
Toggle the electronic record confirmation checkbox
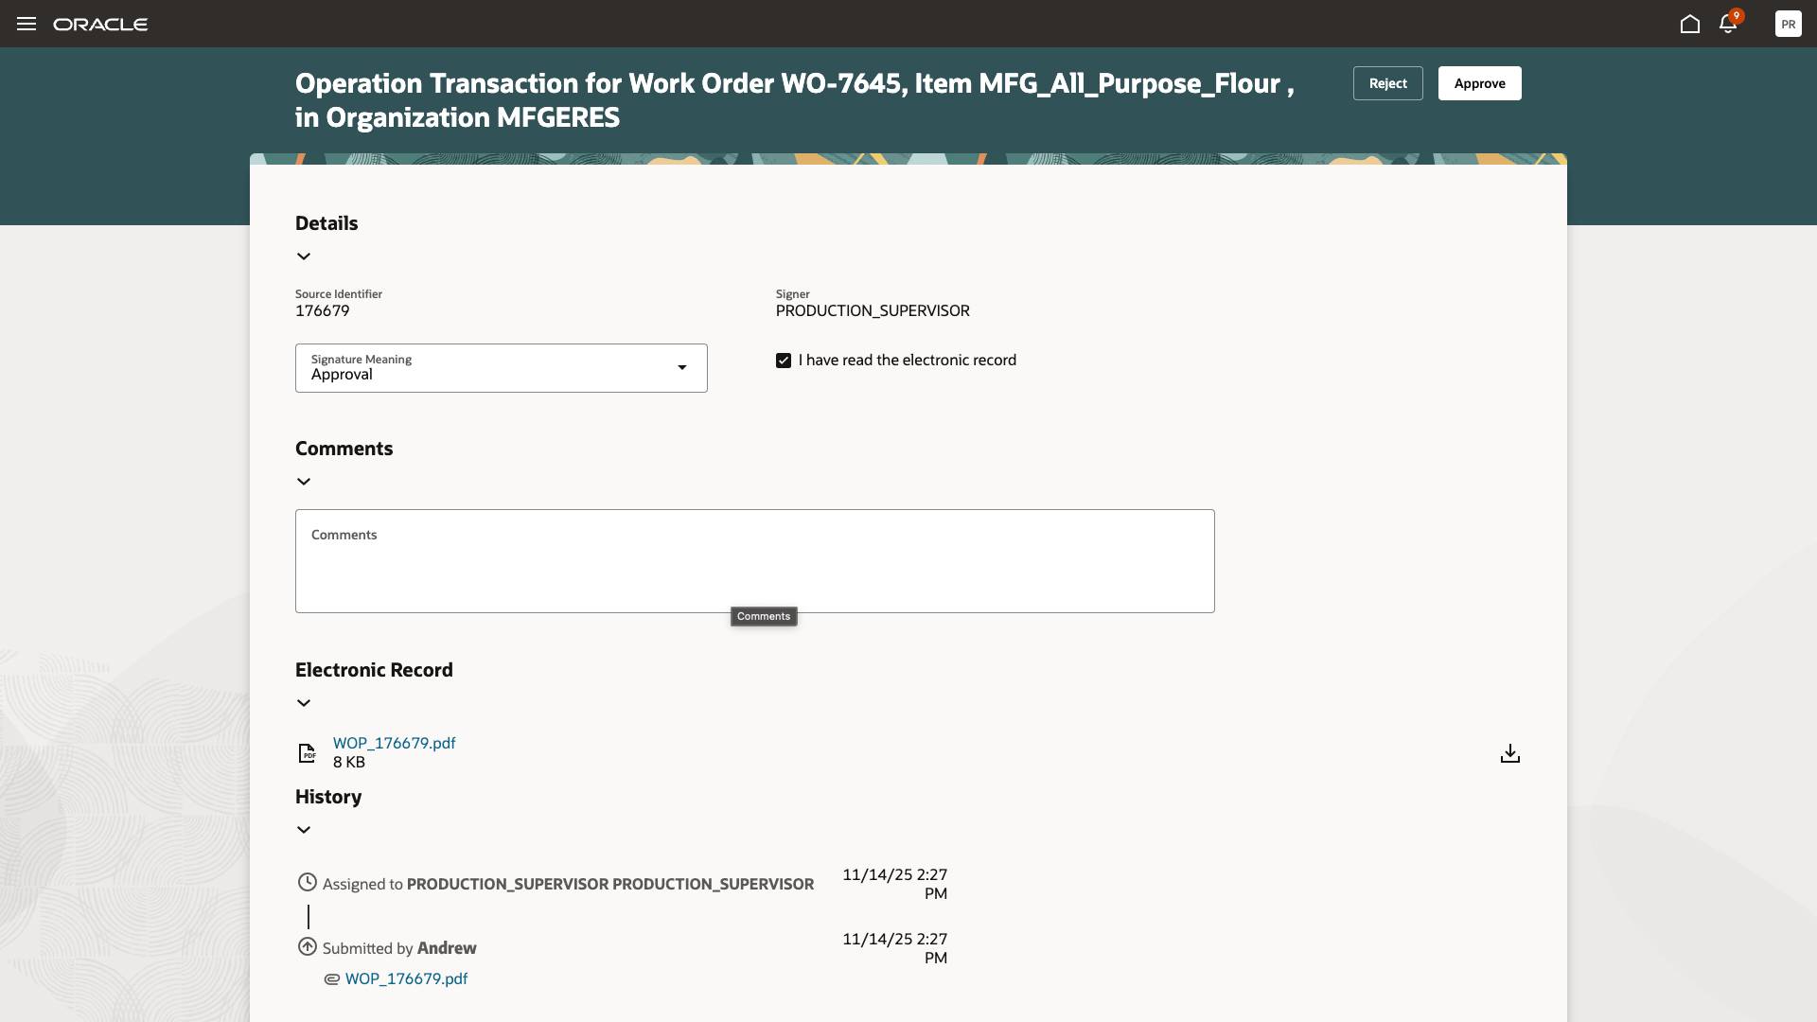(x=783, y=360)
